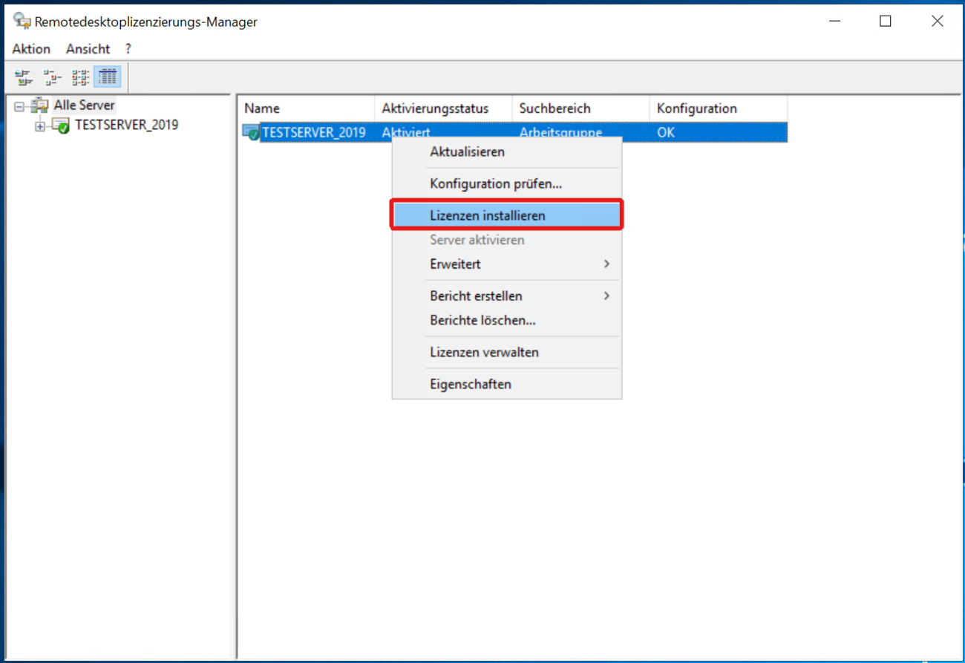965x663 pixels.
Task: Click the TESTSERVER_2019 tree node icon
Action: click(61, 125)
